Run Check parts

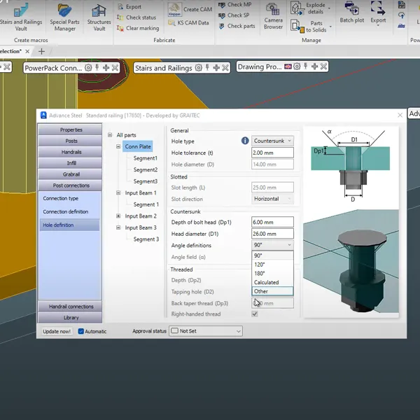click(237, 26)
